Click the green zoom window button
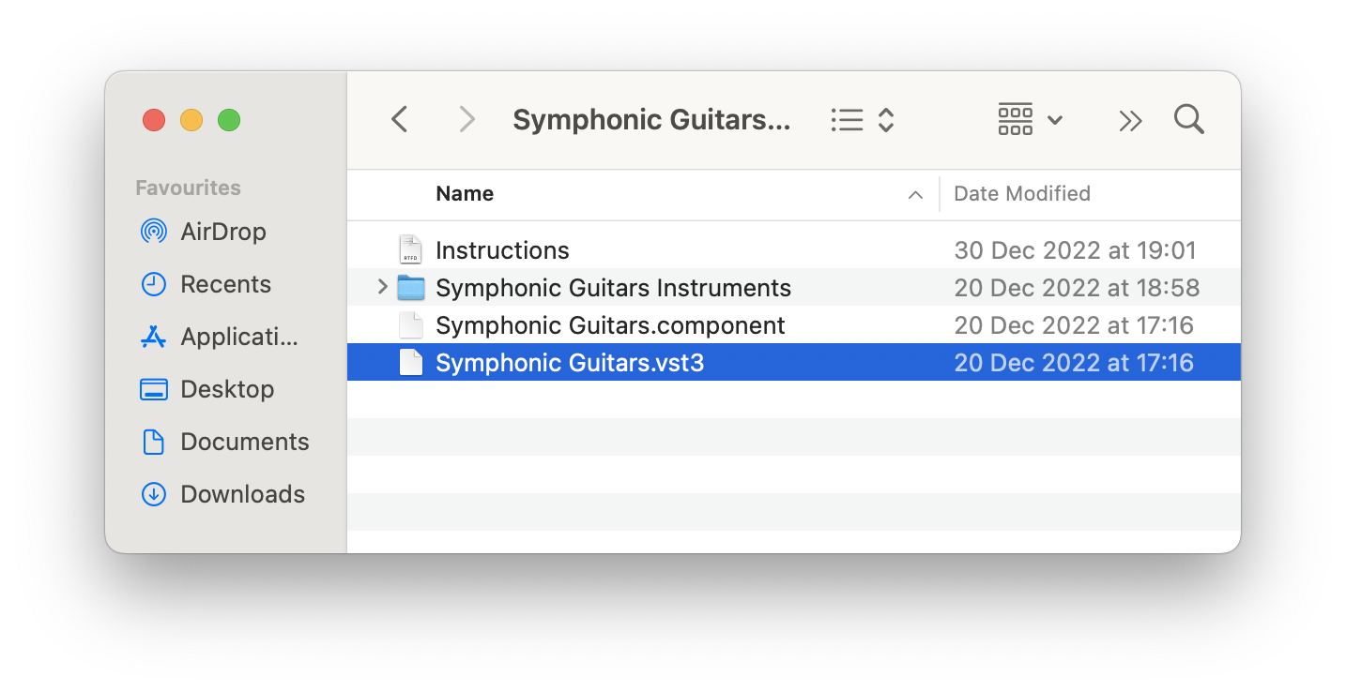1346x692 pixels. pos(229,120)
